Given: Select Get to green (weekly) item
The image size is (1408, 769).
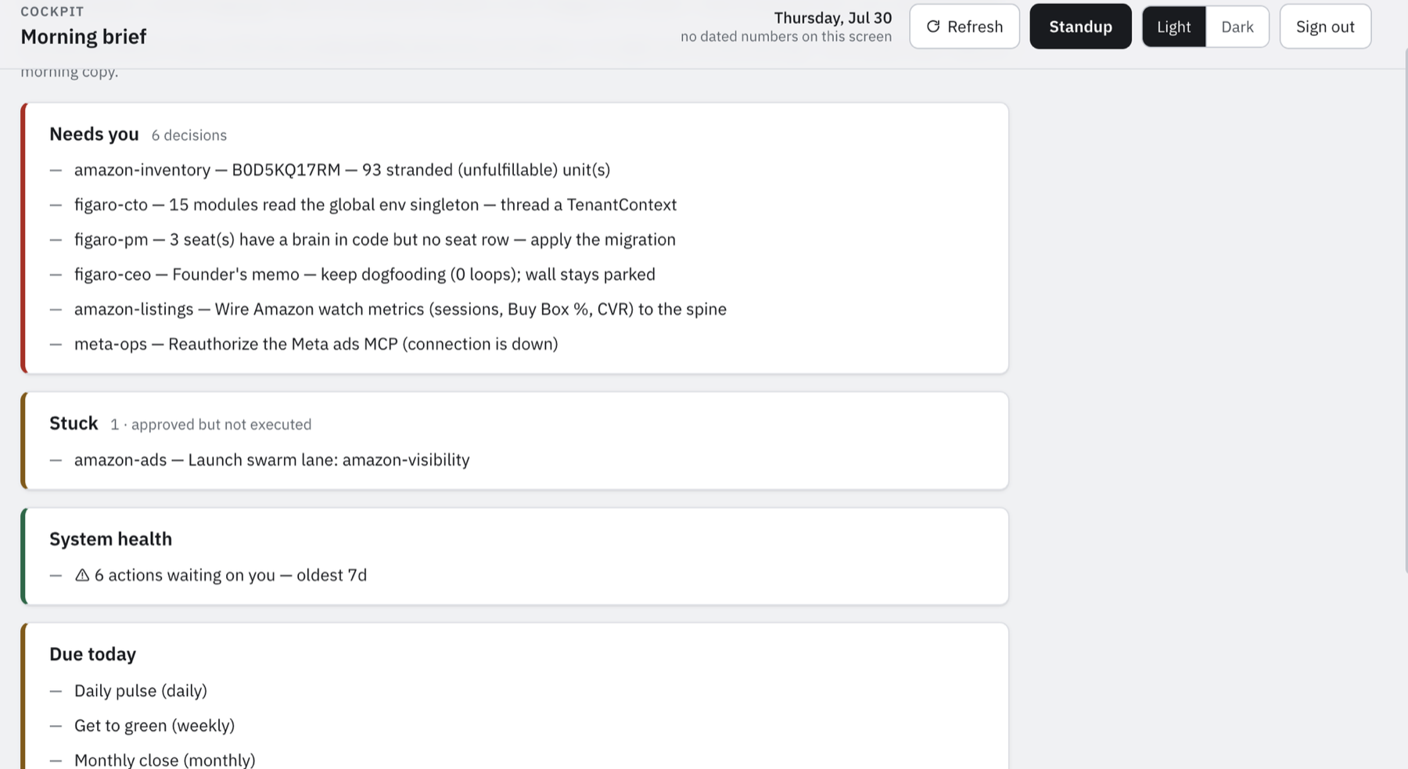Looking at the screenshot, I should point(154,725).
